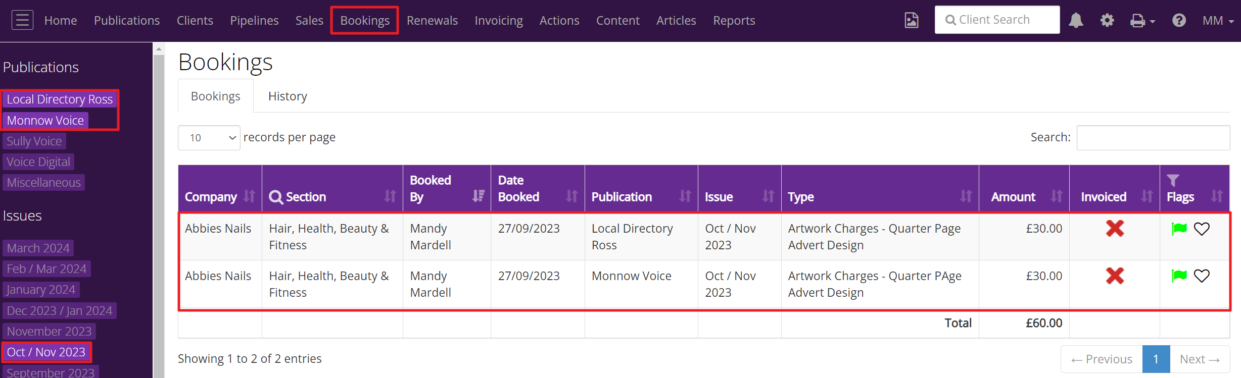Viewport: 1241px width, 378px height.
Task: Select Feb / Mar 2024 issue
Action: pos(47,269)
